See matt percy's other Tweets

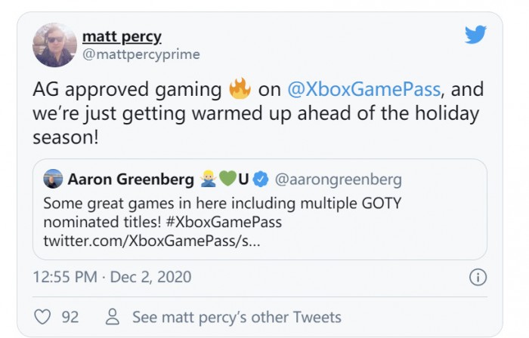click(237, 317)
